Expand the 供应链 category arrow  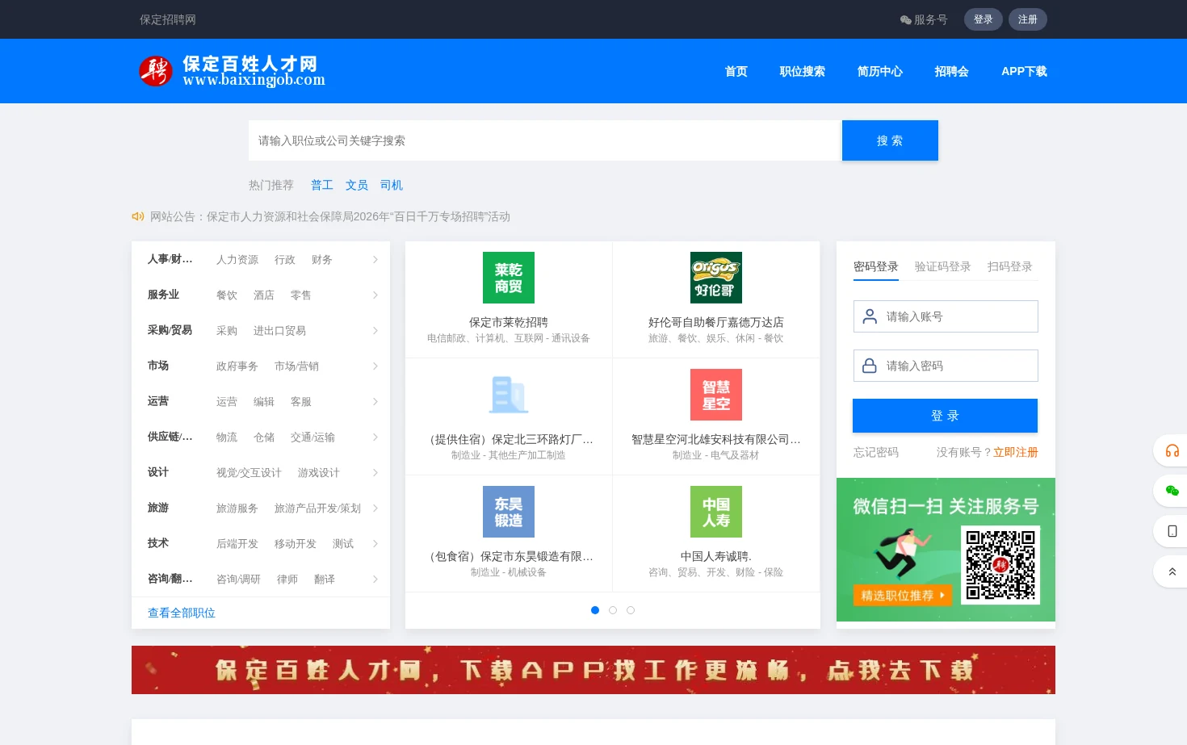375,437
